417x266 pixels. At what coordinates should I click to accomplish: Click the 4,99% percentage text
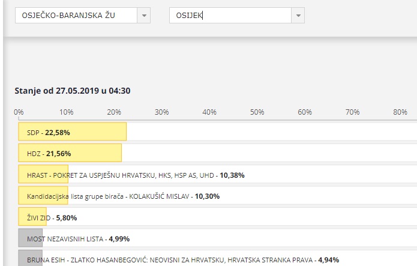point(119,239)
